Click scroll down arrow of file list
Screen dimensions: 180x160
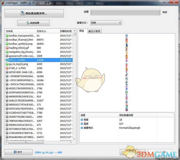(74, 139)
